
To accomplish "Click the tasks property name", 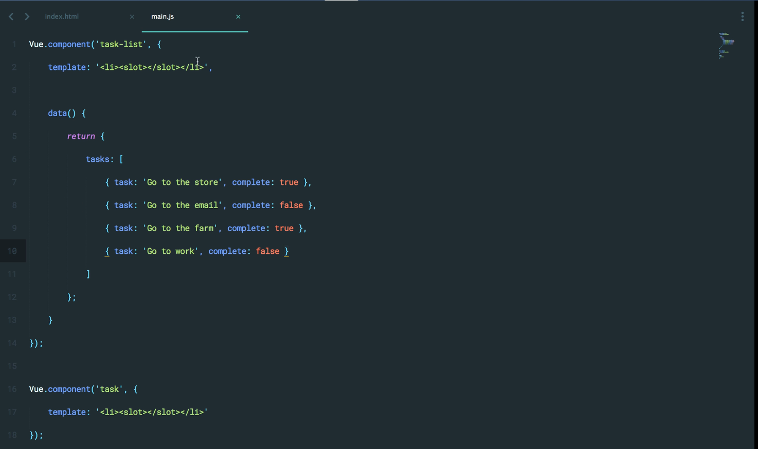I will coord(98,159).
